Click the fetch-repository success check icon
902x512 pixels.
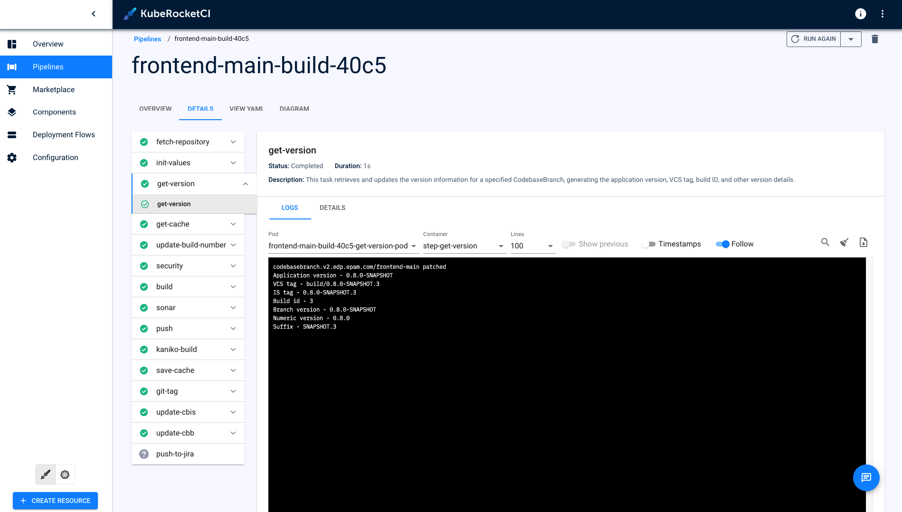[144, 142]
